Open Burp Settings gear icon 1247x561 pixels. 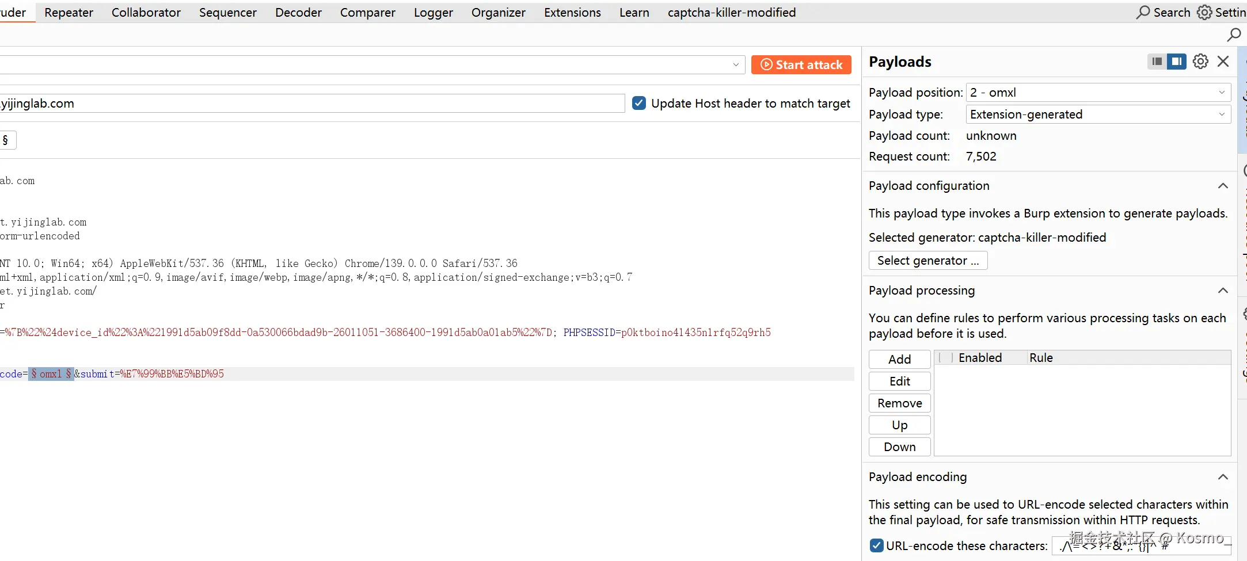pos(1204,12)
